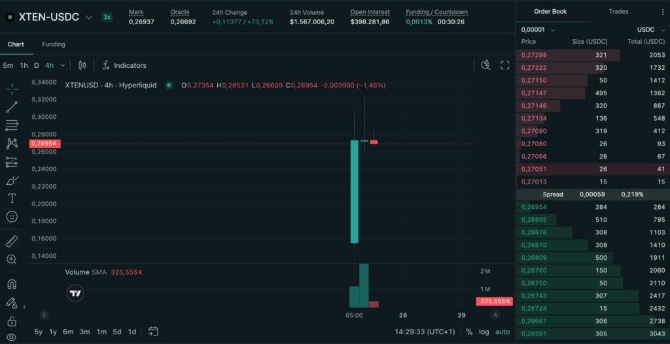
Task: Select the Text annotation tool
Action: 12,198
